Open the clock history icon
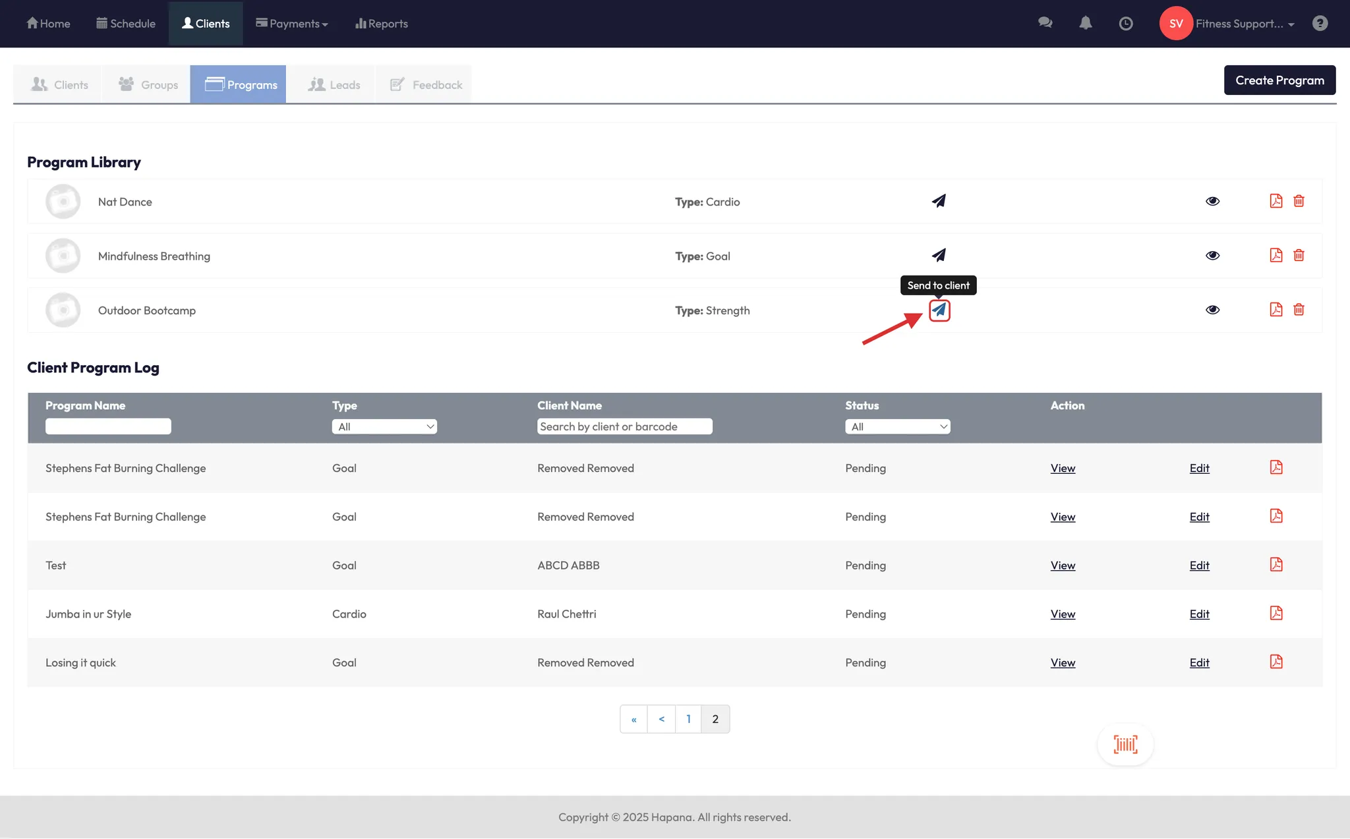This screenshot has width=1350, height=839. 1126,23
